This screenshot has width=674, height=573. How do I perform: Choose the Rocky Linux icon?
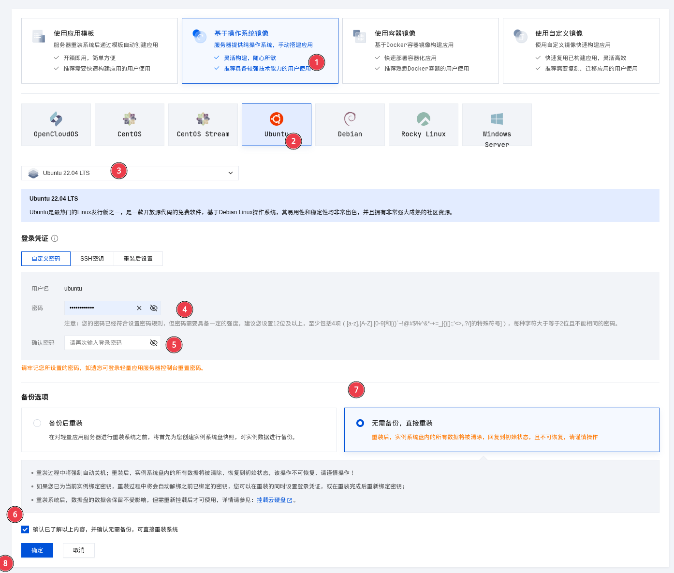pos(424,119)
